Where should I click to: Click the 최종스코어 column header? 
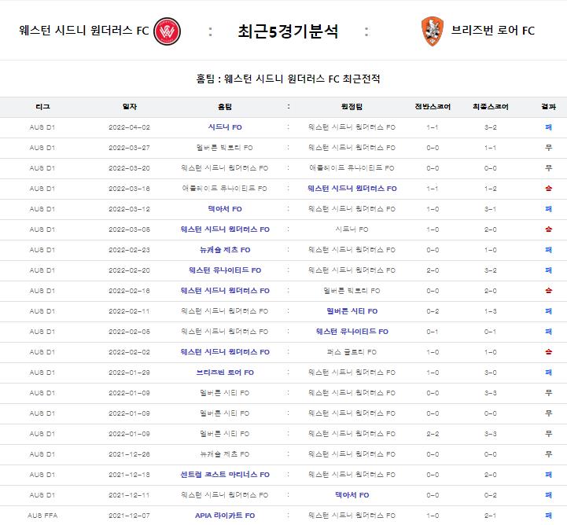click(x=491, y=107)
